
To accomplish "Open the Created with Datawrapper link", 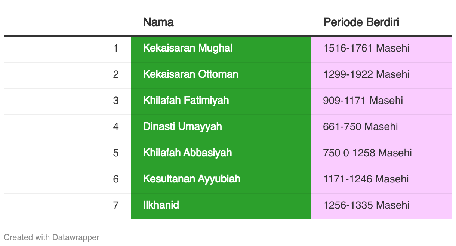I will 52,237.
